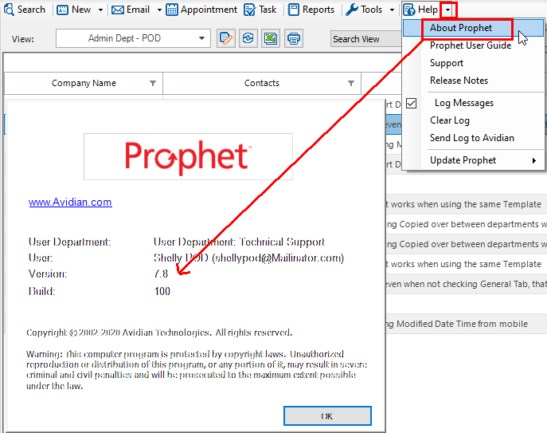This screenshot has height=433, width=547.
Task: Open Prophet User Guide menu item
Action: (x=471, y=45)
